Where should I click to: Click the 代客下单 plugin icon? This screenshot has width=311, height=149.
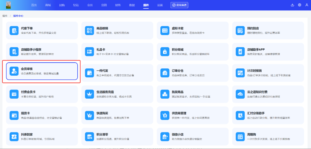click(x=14, y=30)
